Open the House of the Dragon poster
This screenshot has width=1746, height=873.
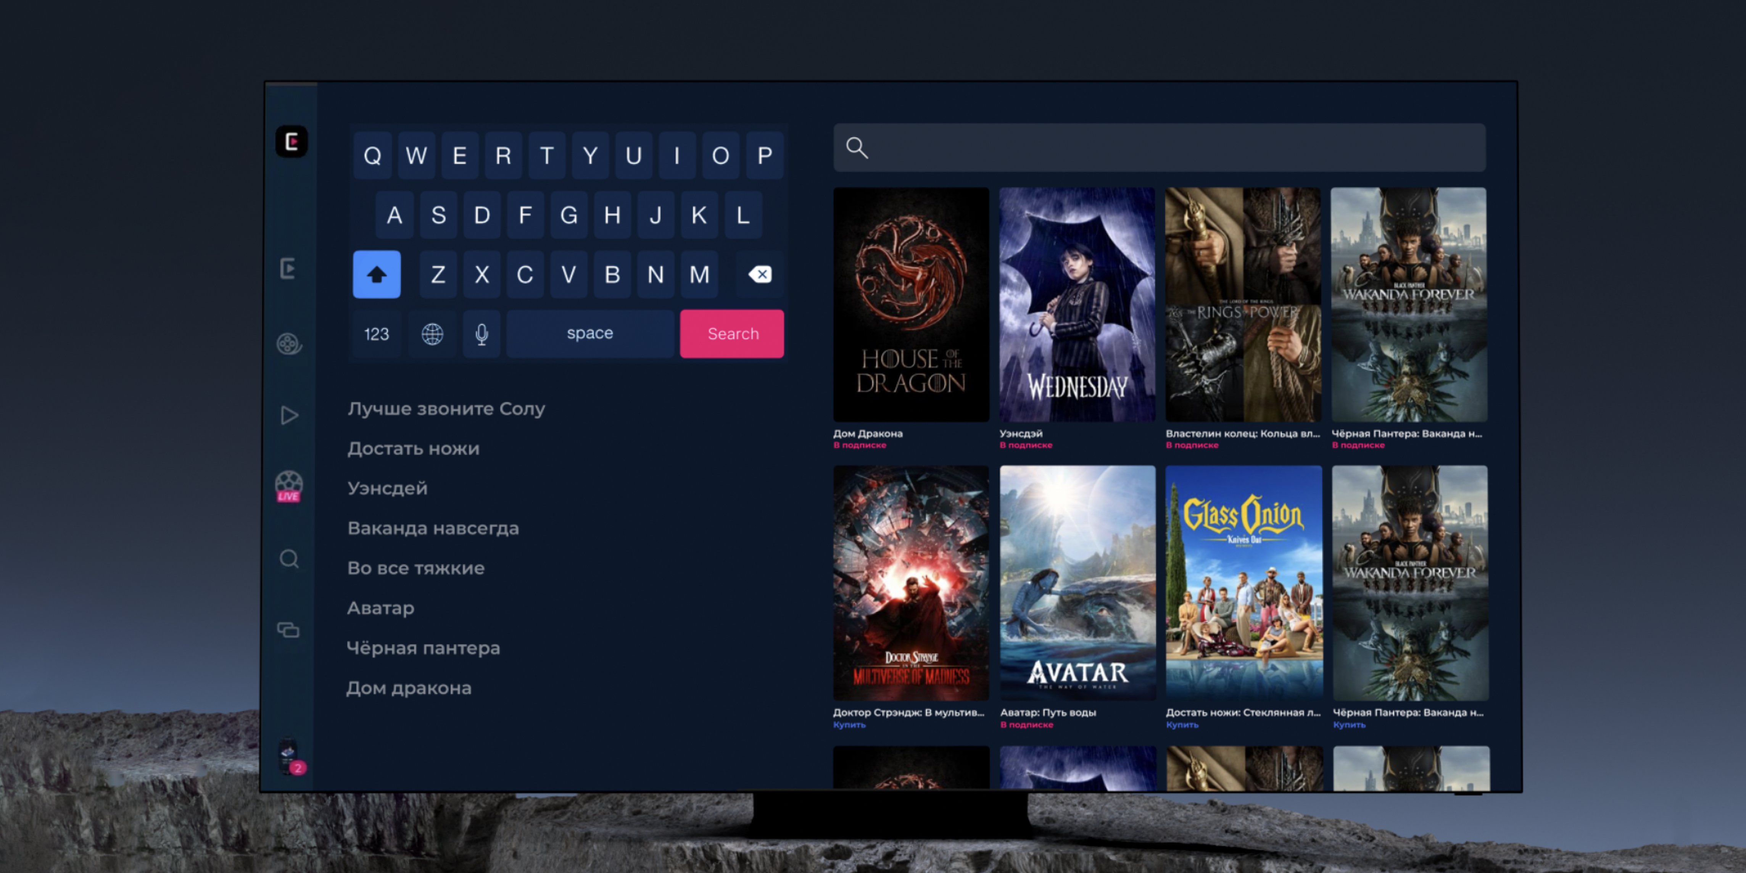911,304
